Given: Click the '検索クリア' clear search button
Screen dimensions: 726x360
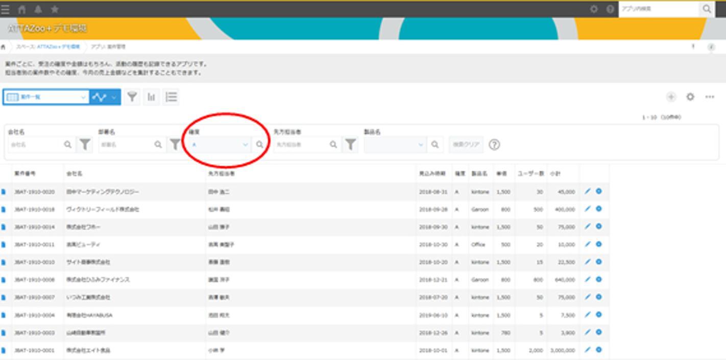Looking at the screenshot, I should [x=466, y=145].
